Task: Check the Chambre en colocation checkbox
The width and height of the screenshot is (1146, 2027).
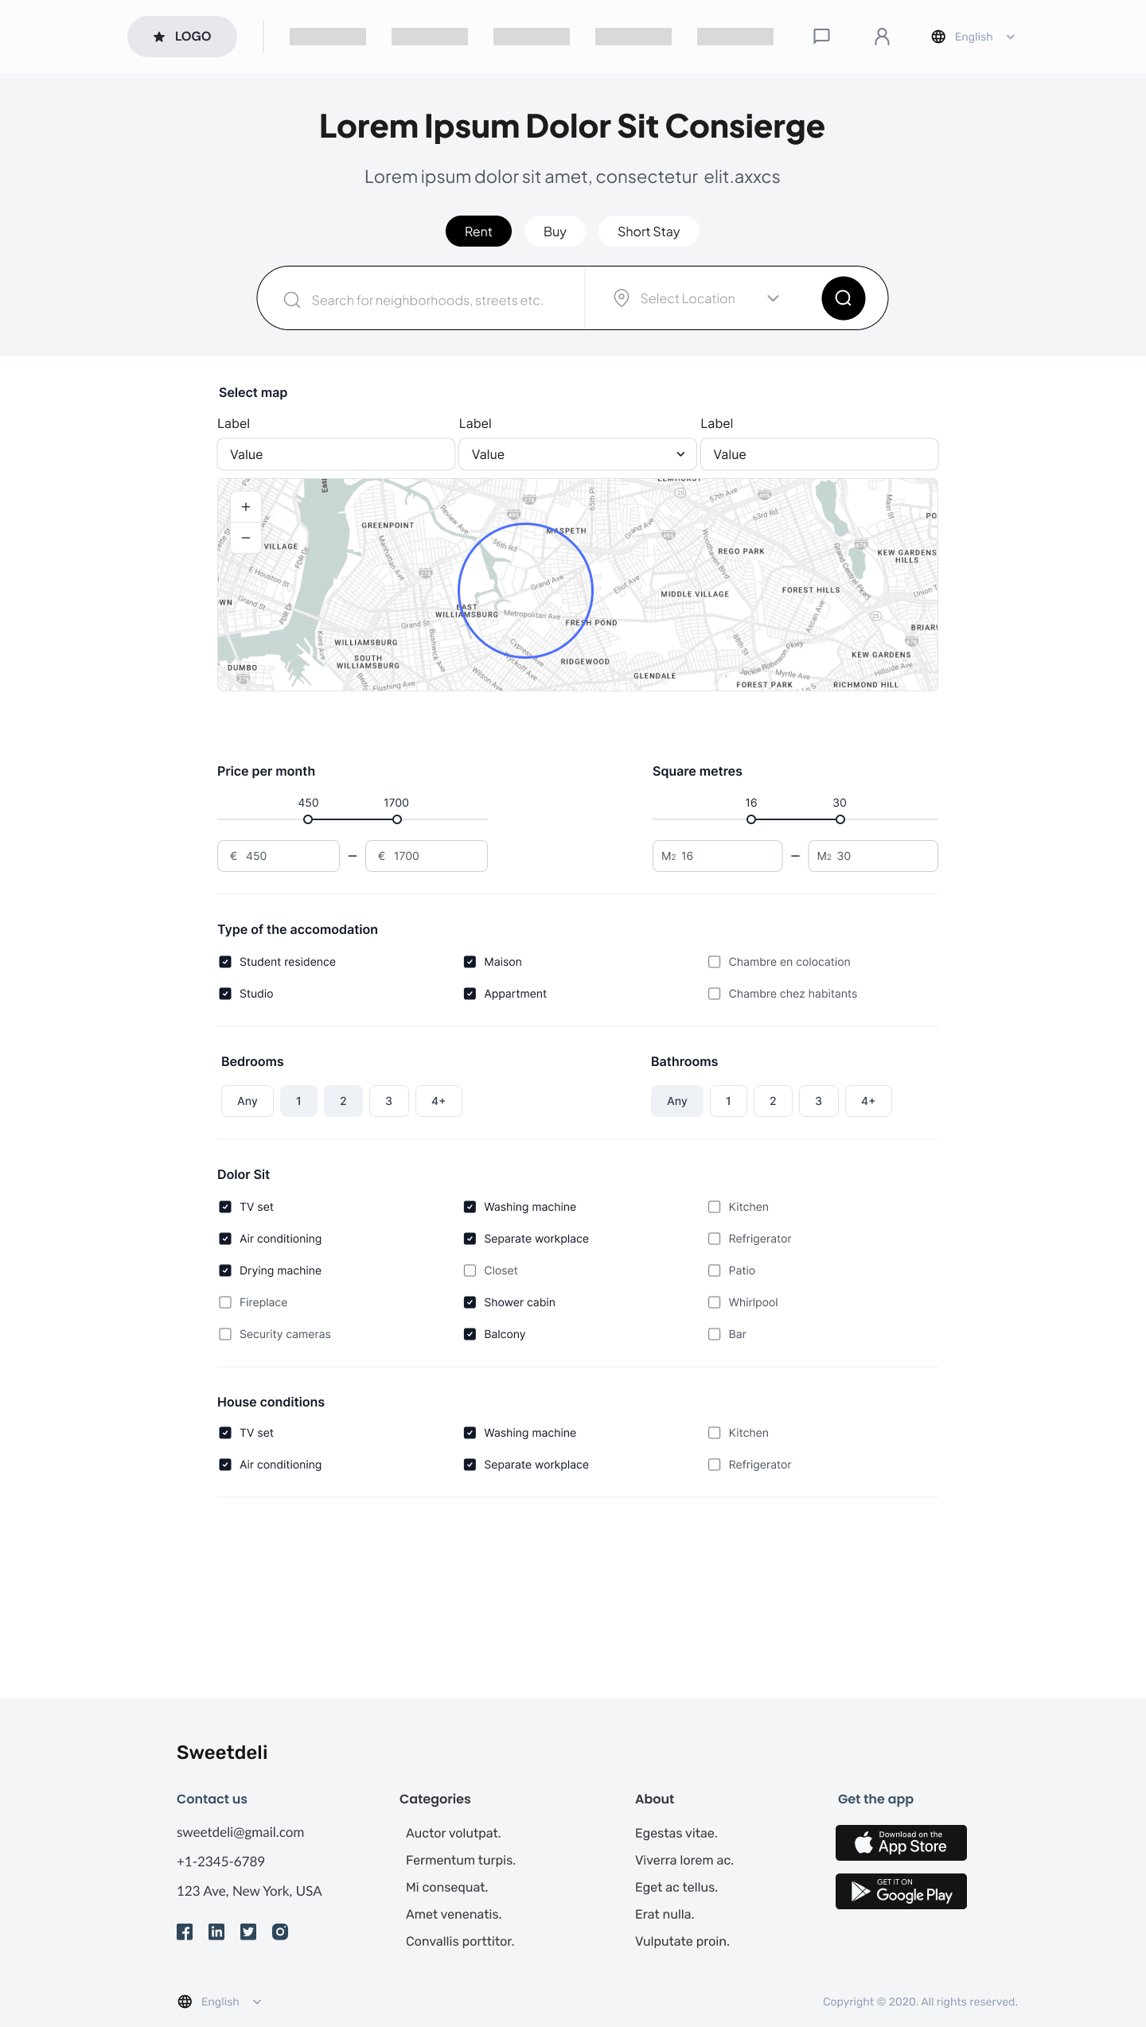Action: tap(714, 962)
